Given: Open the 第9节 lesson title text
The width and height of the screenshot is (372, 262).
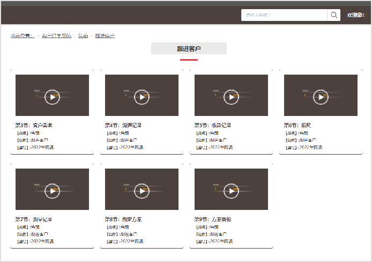Looking at the screenshot, I should pyautogui.click(x=213, y=220).
